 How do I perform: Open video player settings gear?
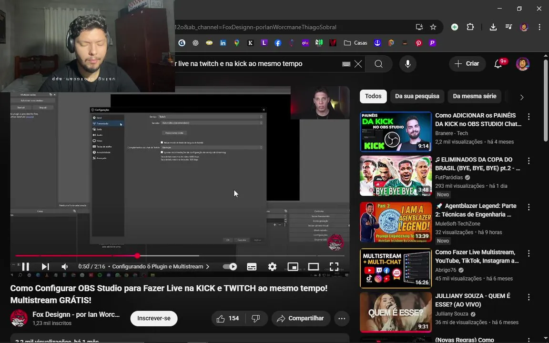click(272, 267)
